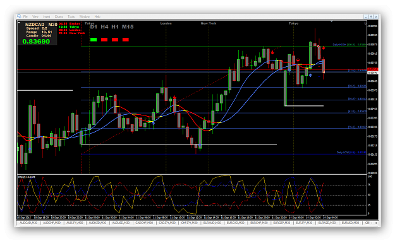The height and width of the screenshot is (241, 395).
Task: Click the Candle countdown info line
Action: (x=39, y=36)
